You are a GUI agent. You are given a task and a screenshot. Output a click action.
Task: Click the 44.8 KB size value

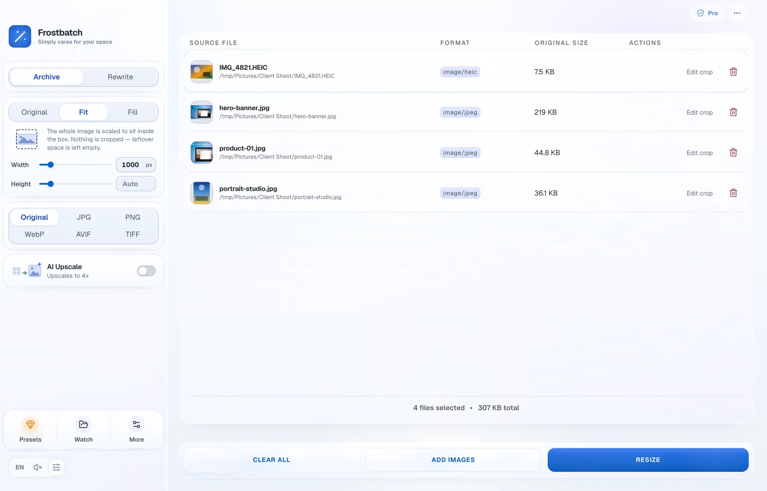pyautogui.click(x=547, y=152)
